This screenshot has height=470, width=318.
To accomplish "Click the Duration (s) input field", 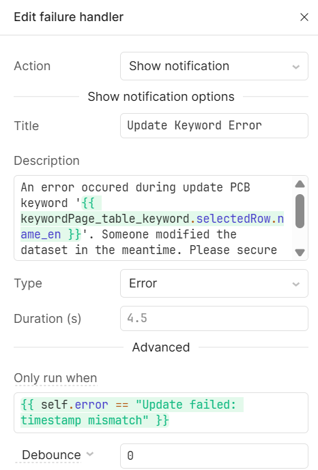I will (x=214, y=318).
